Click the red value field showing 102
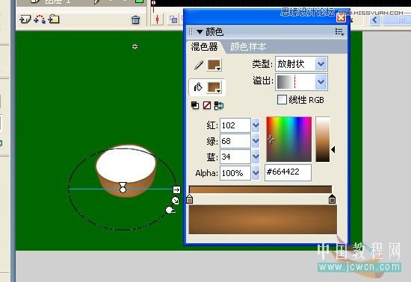 point(235,125)
